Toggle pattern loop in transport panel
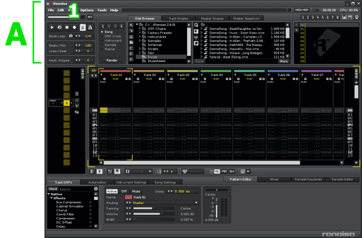This screenshot has width=362, height=238. [59, 27]
